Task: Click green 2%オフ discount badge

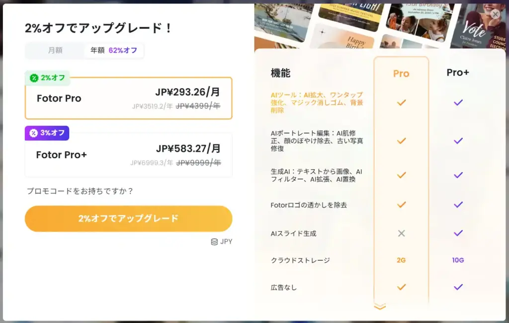Action: click(x=47, y=78)
